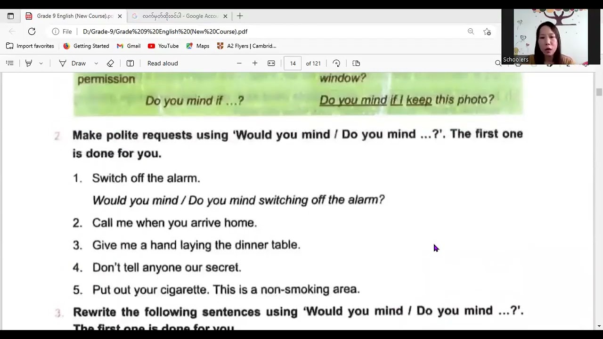Click 'Don't tell anyone our secret.'

point(167,267)
